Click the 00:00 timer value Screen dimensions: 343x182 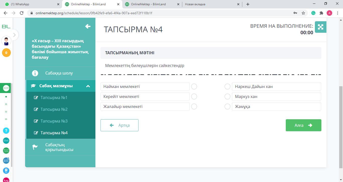pyautogui.click(x=307, y=32)
